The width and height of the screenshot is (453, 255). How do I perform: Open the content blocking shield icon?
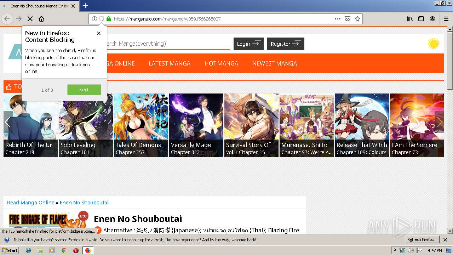point(102,19)
